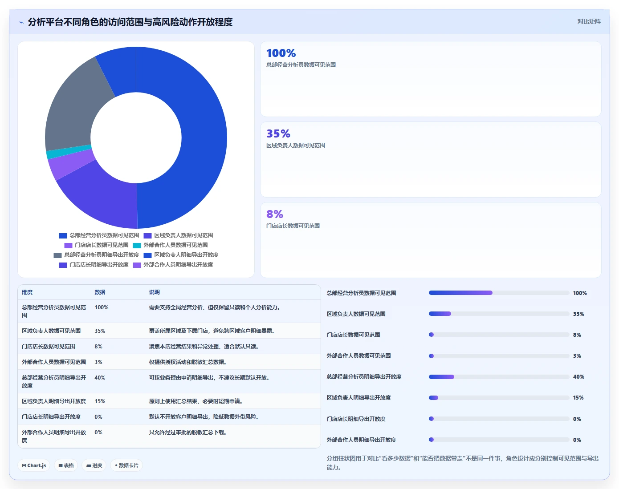Screen dimensions: 619x489
Task: Select table row 区域负责人数据可见范围
Action: point(169,331)
